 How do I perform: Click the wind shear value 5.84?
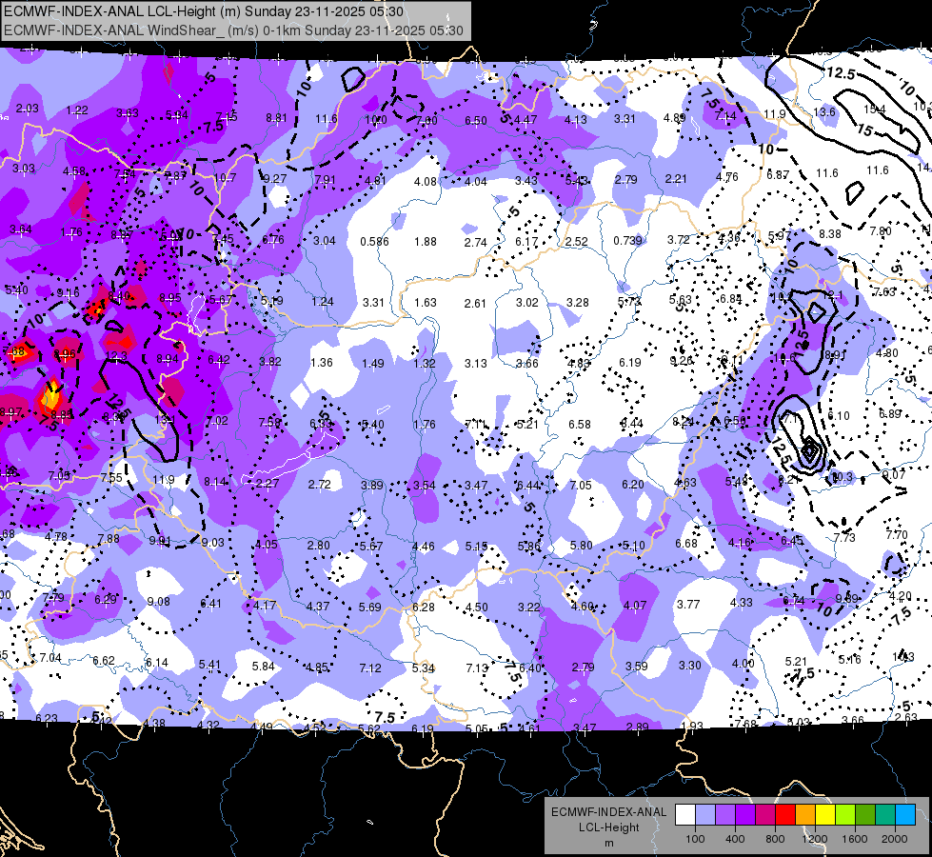[264, 667]
